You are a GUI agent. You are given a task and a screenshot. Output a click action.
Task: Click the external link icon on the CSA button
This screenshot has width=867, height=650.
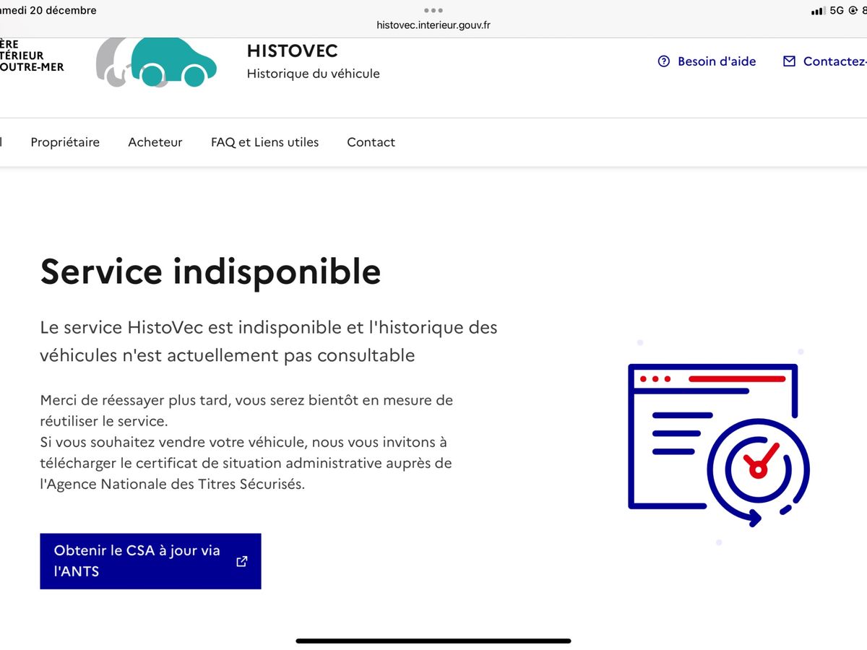click(x=242, y=561)
